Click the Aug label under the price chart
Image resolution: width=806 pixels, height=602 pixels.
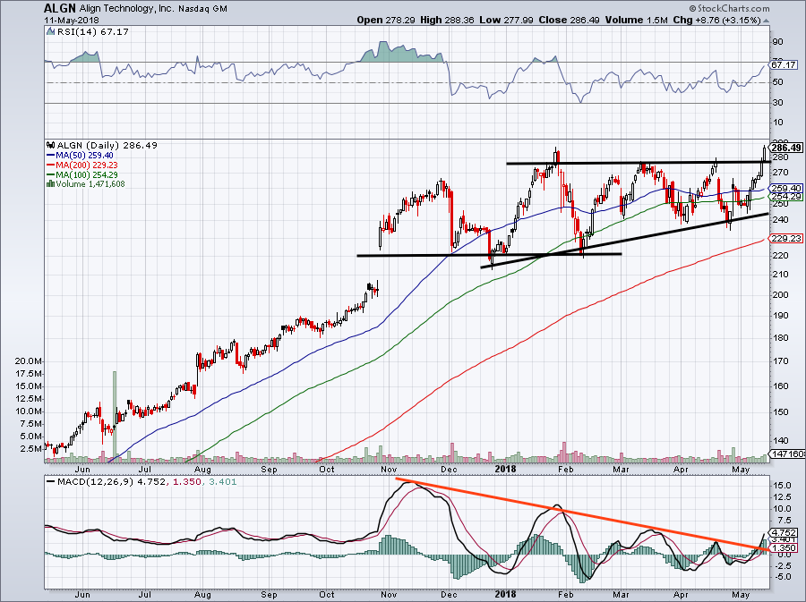tap(202, 469)
